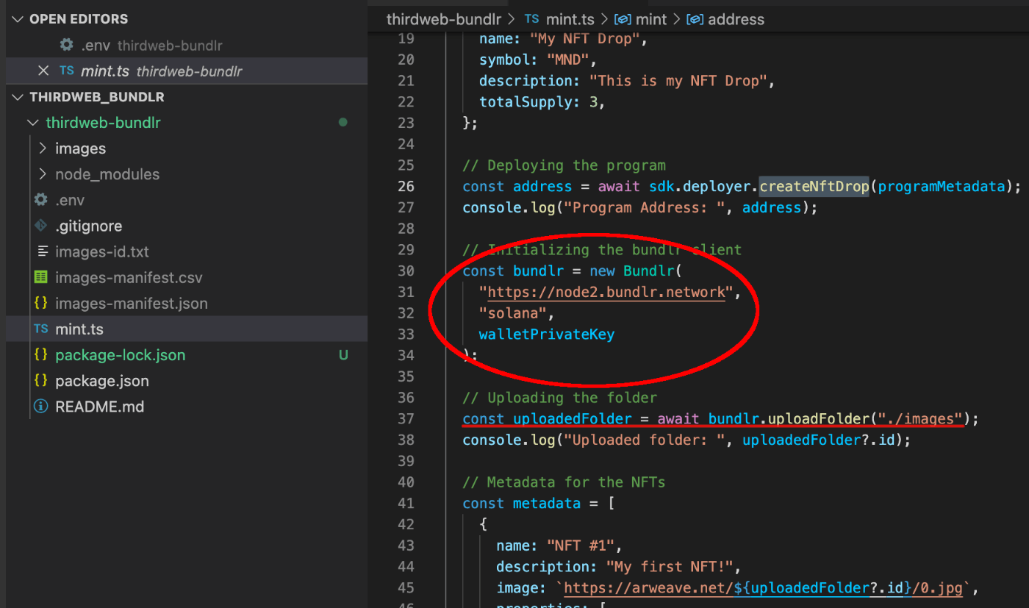Open README.md
The width and height of the screenshot is (1029, 608).
coord(100,407)
